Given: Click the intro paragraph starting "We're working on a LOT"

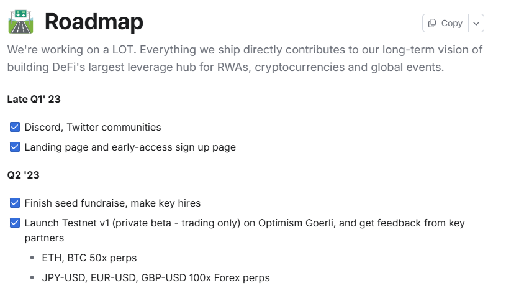Looking at the screenshot, I should pos(244,50).
